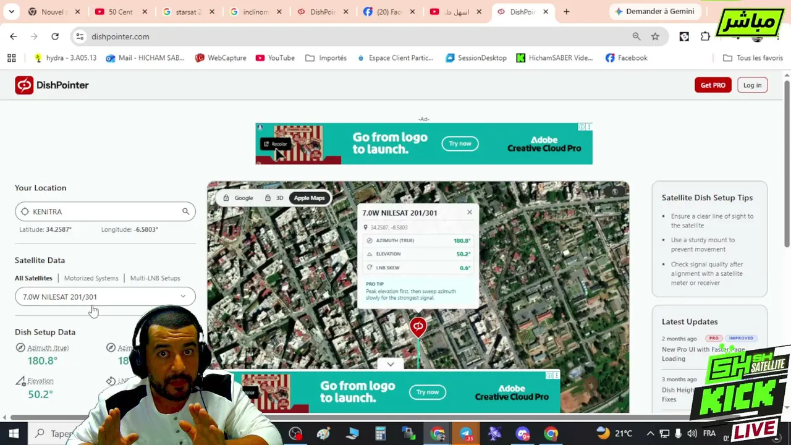
Task: Open the WebCapture bookmark
Action: [x=221, y=57]
